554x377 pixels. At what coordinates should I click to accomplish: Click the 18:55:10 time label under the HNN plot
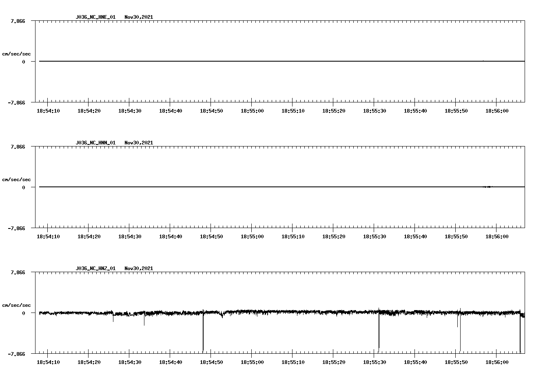tap(293, 237)
